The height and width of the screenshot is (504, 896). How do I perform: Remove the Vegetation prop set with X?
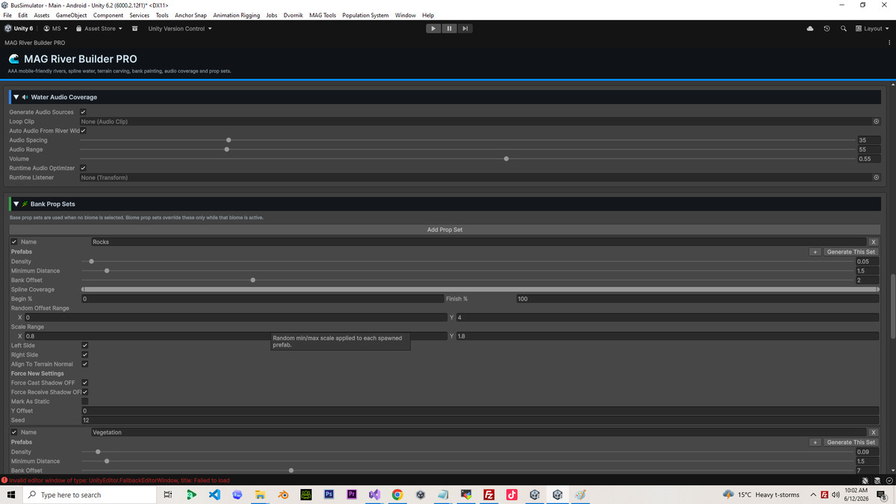[x=874, y=432]
